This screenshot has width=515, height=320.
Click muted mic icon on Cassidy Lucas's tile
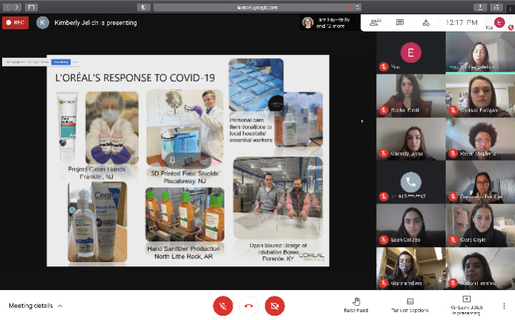(x=383, y=153)
